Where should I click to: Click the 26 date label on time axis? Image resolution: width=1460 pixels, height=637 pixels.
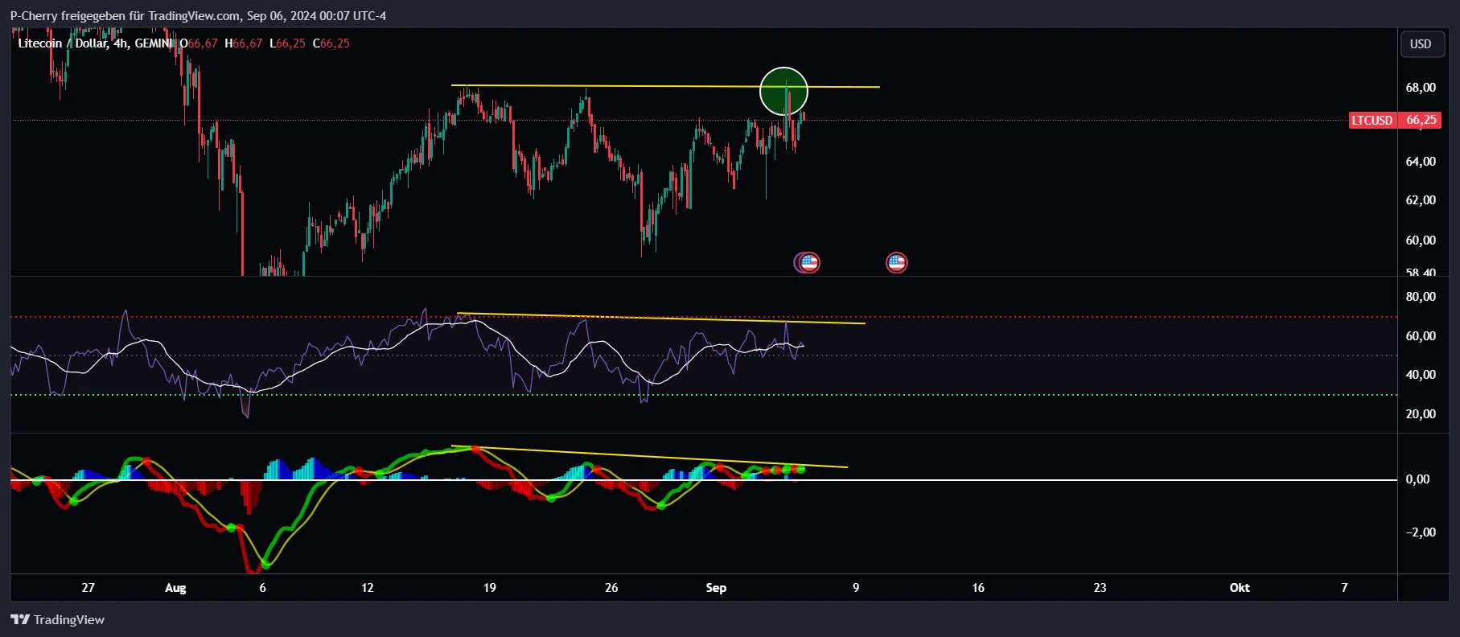tap(611, 588)
